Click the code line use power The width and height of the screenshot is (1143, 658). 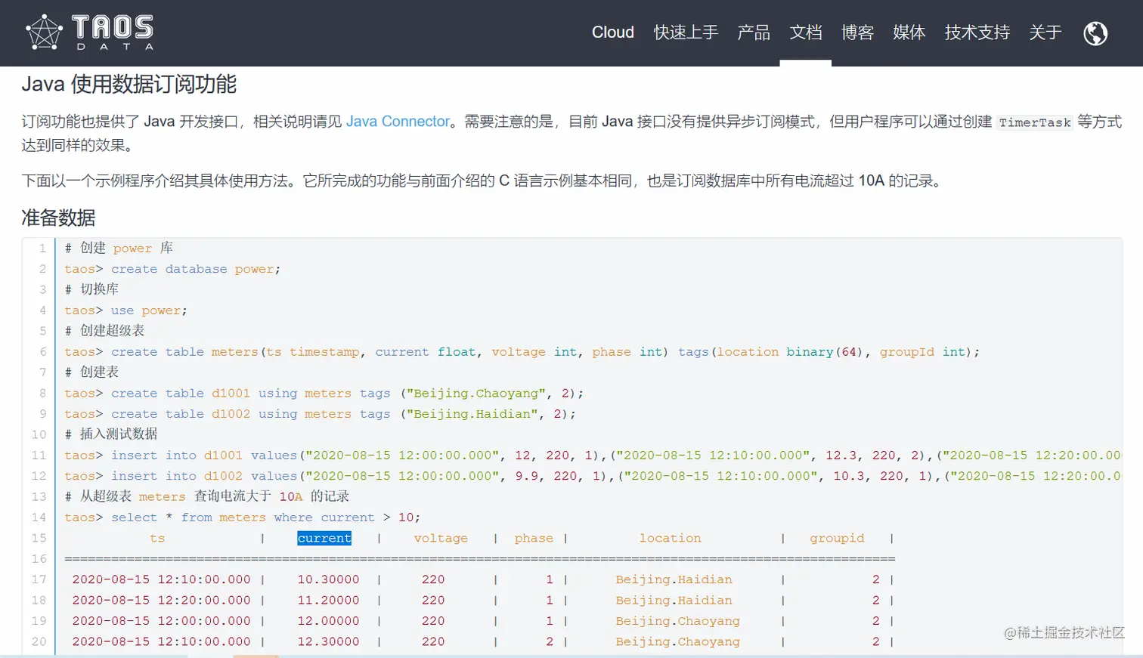click(125, 310)
